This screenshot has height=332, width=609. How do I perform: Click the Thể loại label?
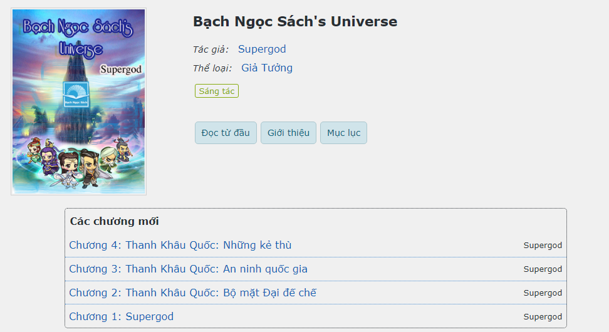coord(212,68)
